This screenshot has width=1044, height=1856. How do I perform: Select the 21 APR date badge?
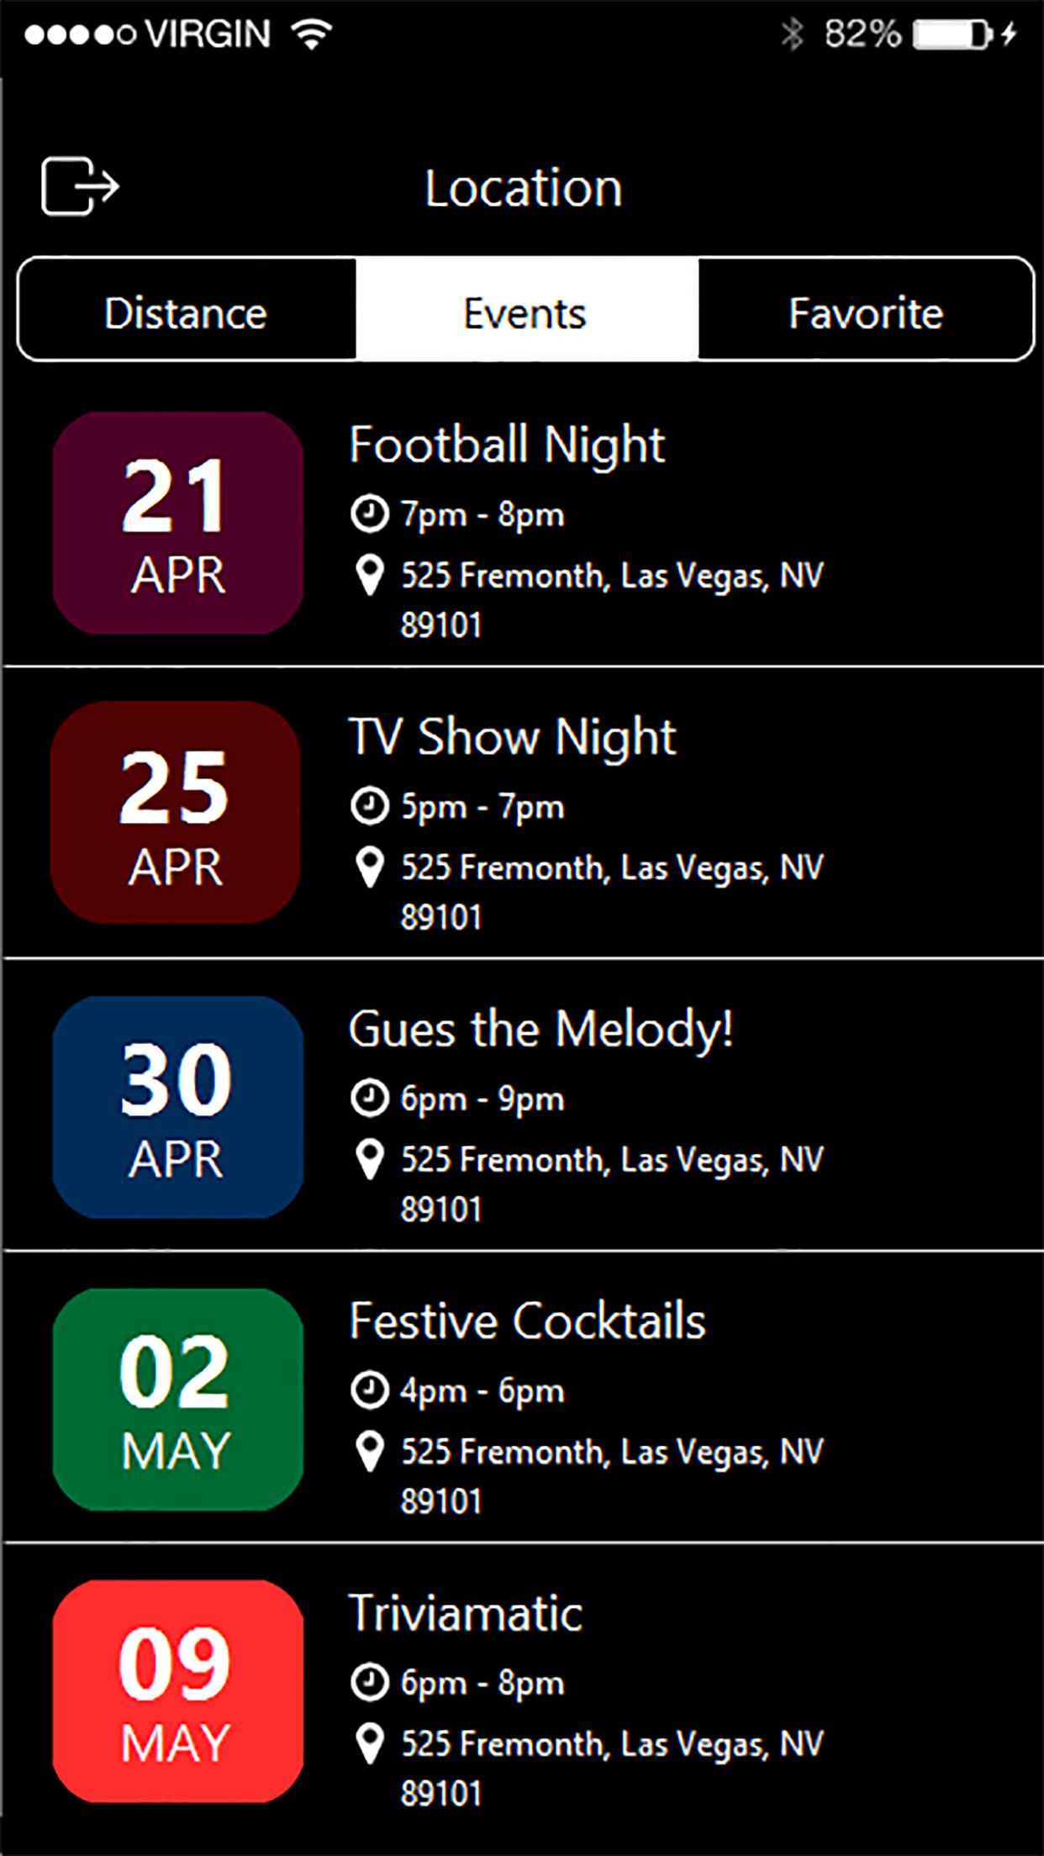coord(177,523)
